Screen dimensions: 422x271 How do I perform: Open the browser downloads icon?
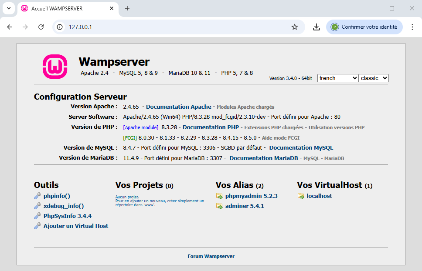[x=316, y=27]
